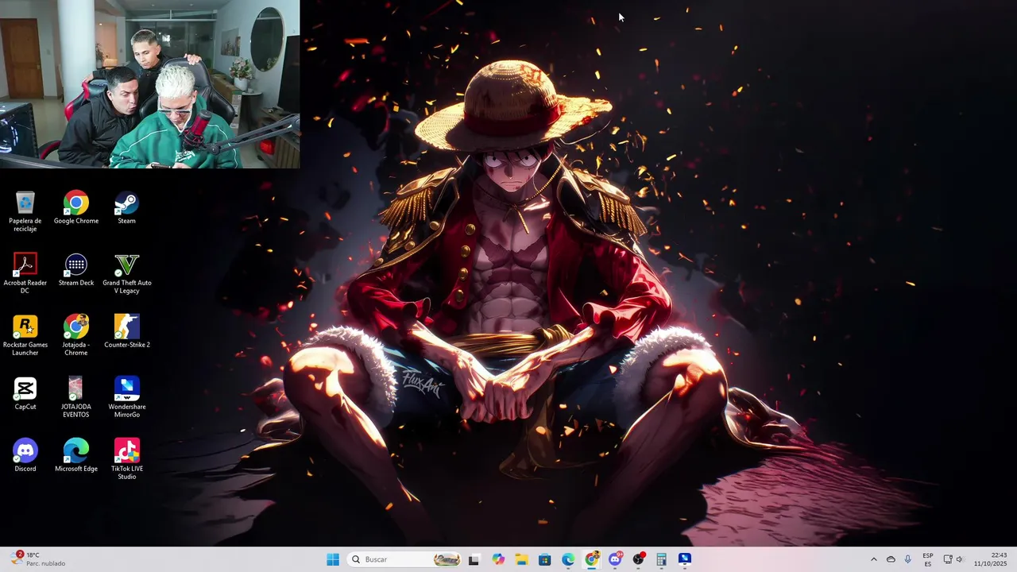This screenshot has width=1017, height=572.
Task: Open the volume speaker tray icon
Action: point(960,559)
